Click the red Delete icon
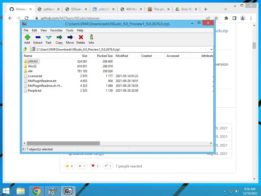 81,39
